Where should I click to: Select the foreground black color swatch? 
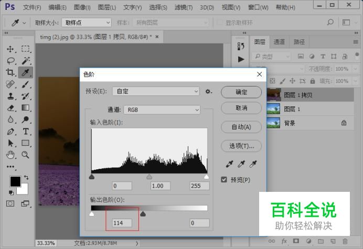tap(15, 181)
